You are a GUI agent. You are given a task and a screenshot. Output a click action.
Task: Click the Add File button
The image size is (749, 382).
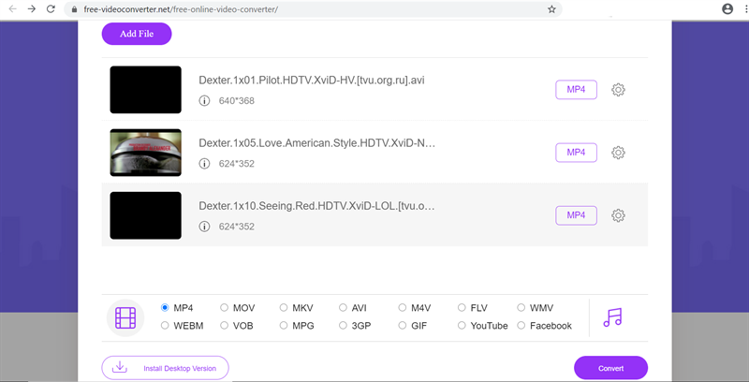click(137, 34)
